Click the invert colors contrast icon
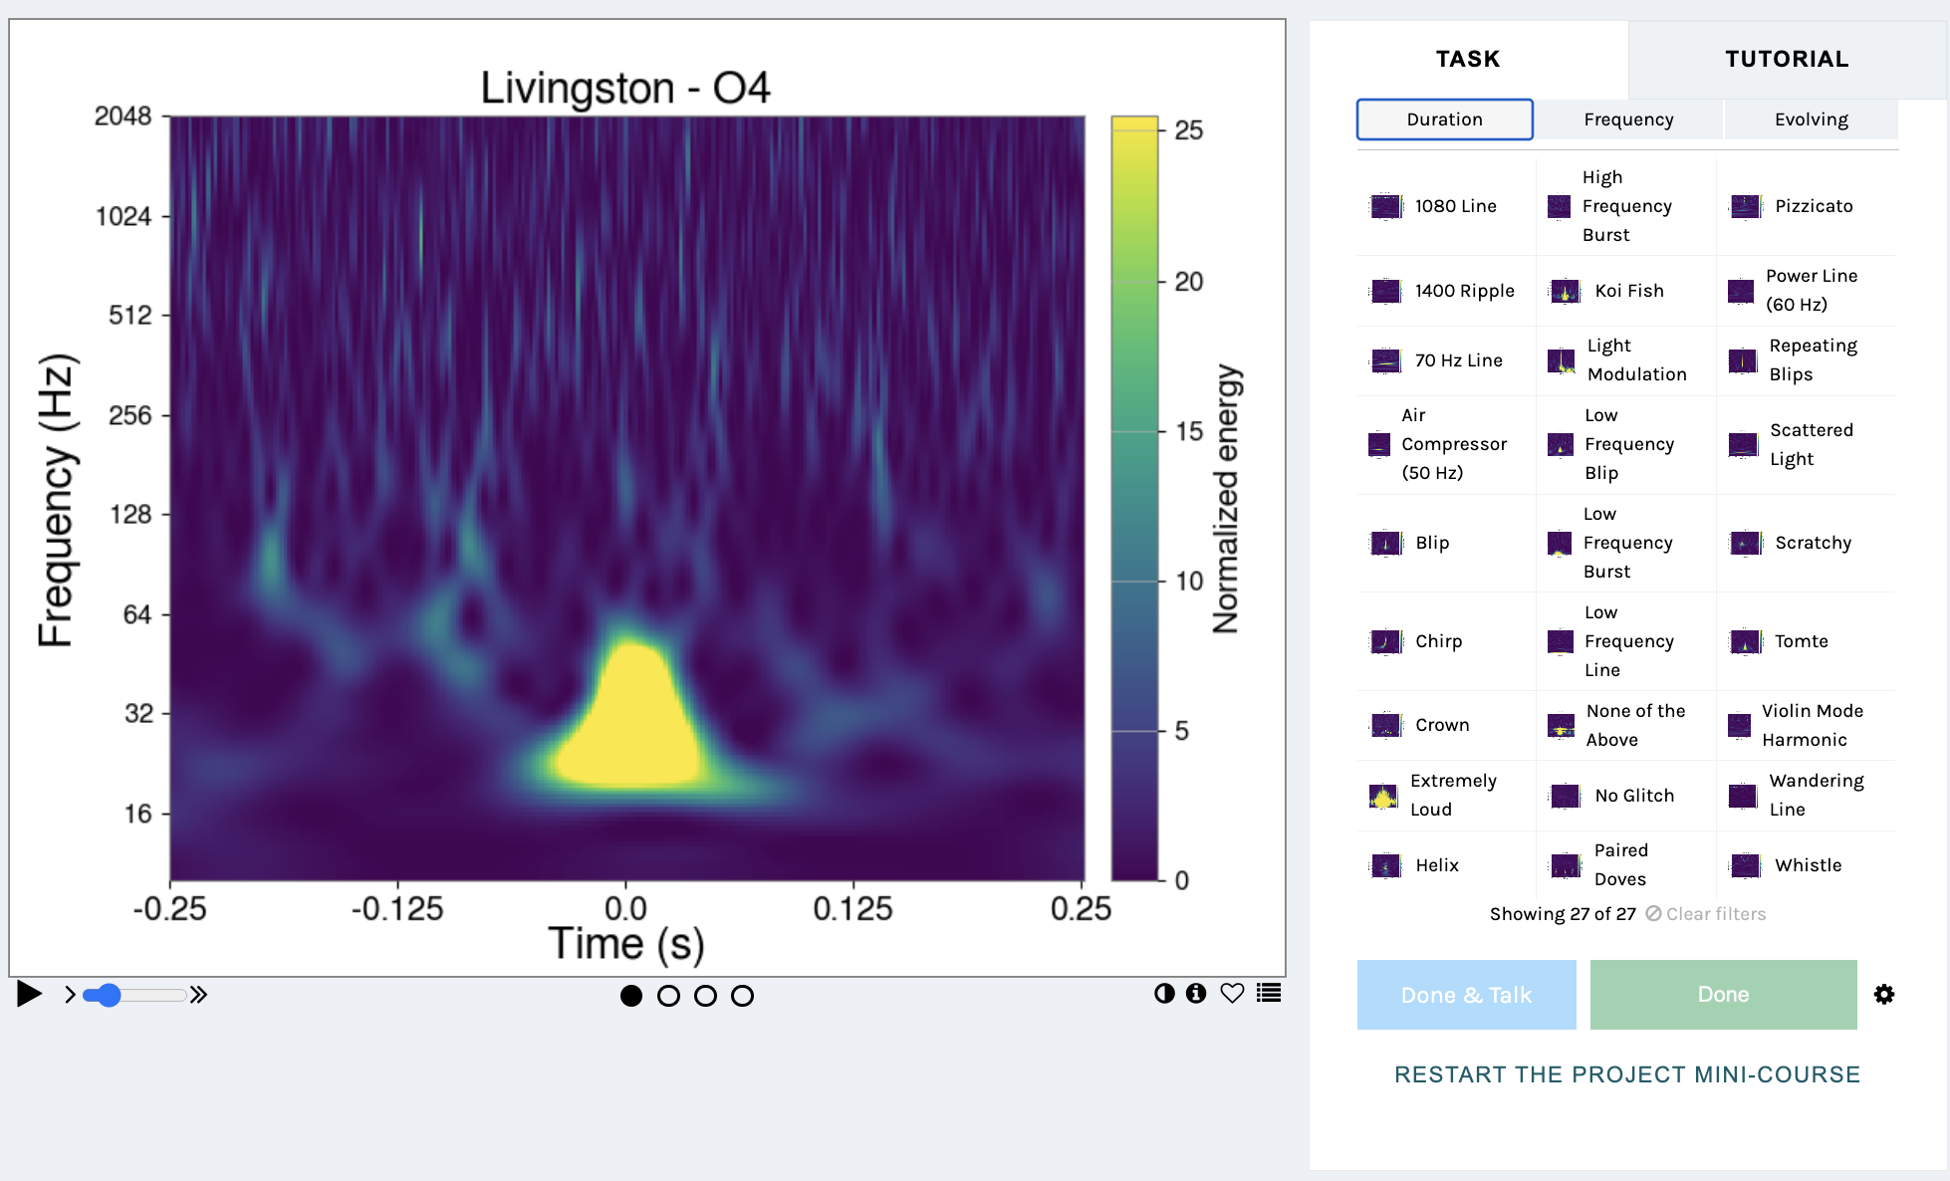 pos(1164,993)
